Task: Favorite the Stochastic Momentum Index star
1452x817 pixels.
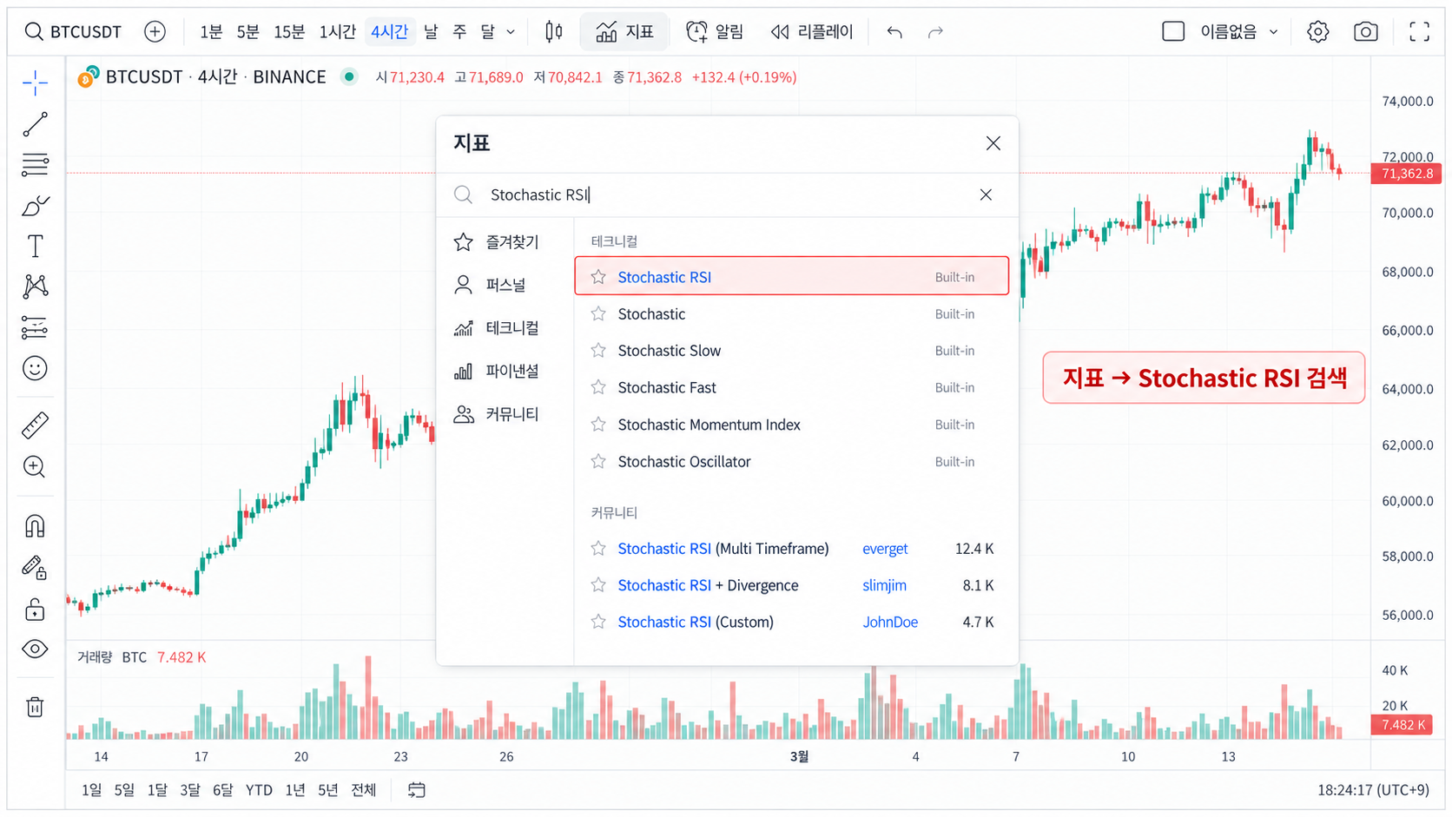Action: [598, 425]
